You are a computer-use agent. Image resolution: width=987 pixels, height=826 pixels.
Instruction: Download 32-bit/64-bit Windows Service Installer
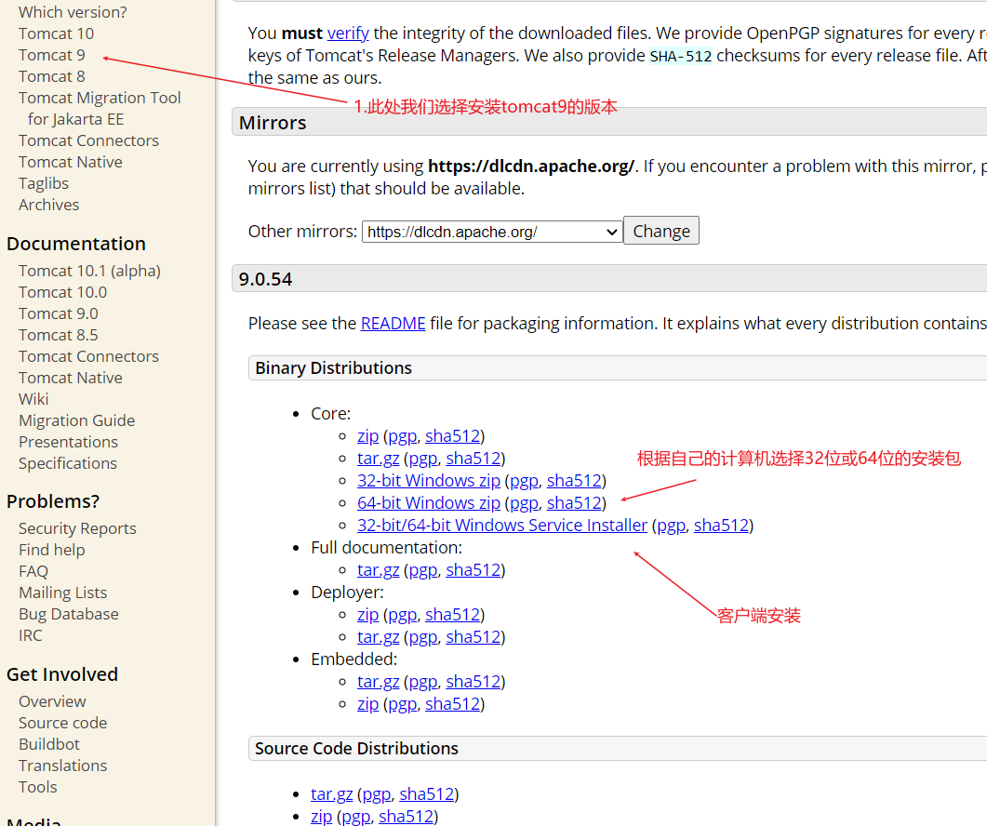[x=501, y=525]
